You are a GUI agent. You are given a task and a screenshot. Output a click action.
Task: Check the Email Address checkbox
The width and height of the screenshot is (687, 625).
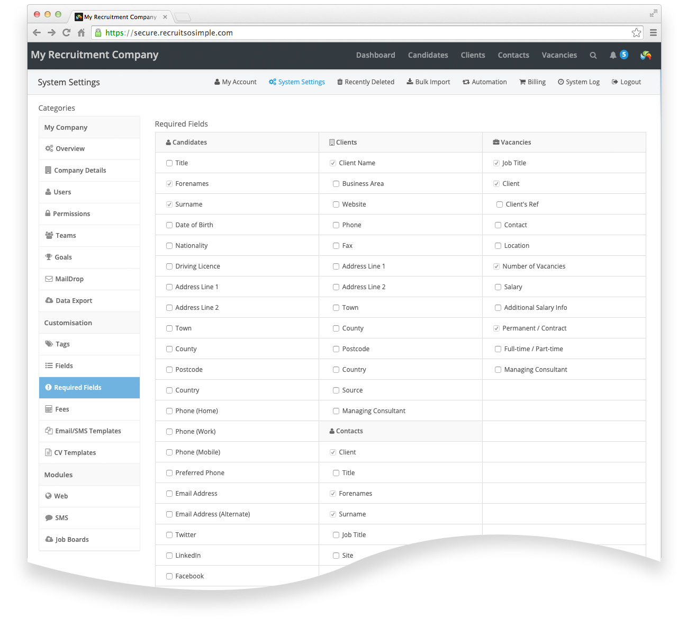[x=169, y=494]
